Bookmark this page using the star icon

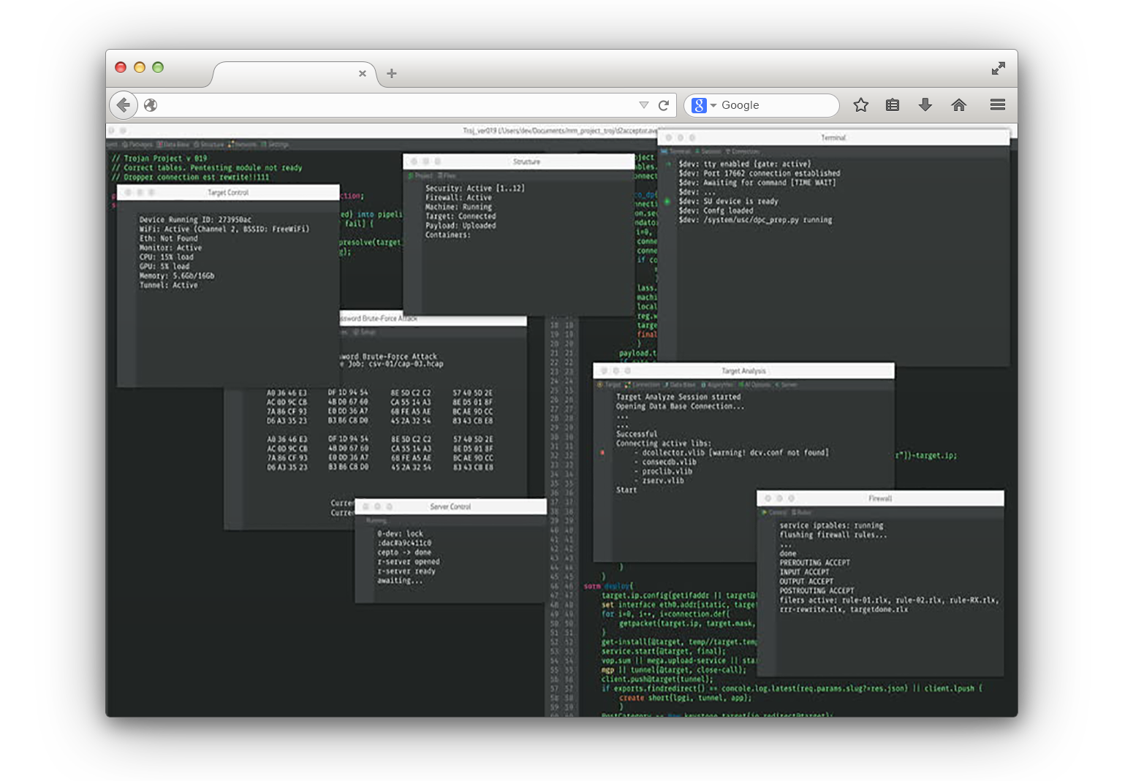pyautogui.click(x=860, y=105)
